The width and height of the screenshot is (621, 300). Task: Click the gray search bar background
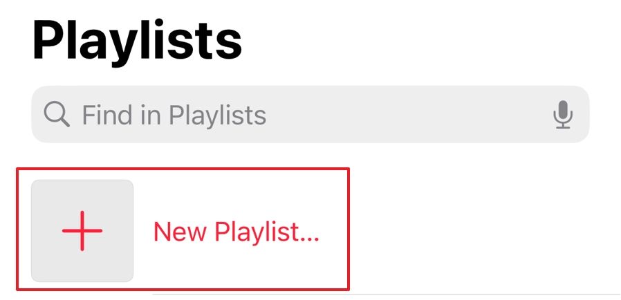coord(415,115)
